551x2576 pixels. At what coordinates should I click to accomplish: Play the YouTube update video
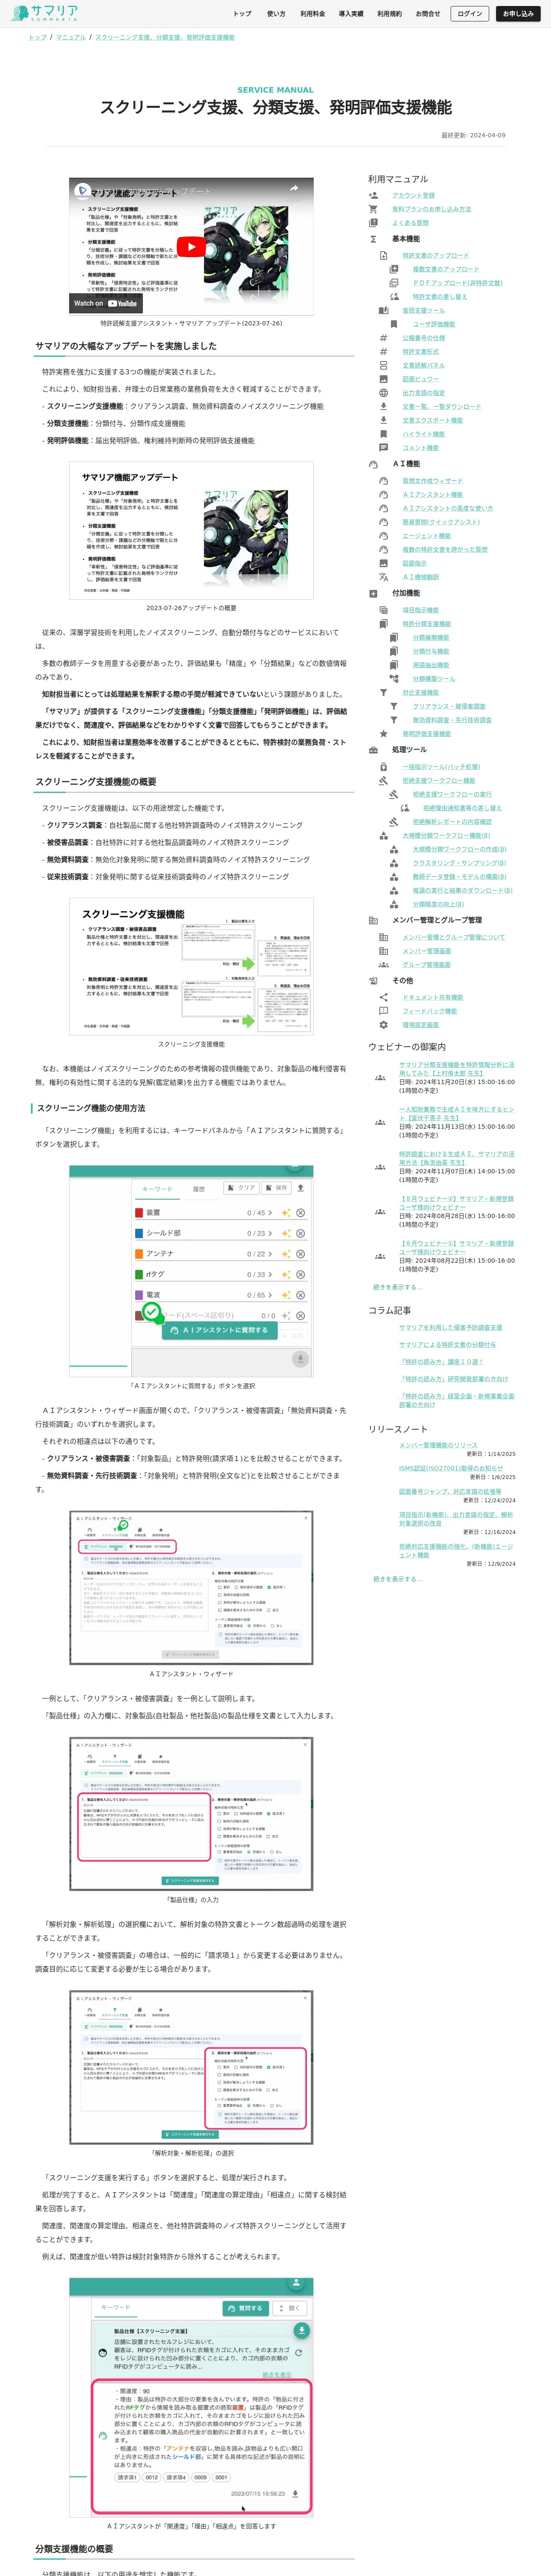click(191, 246)
